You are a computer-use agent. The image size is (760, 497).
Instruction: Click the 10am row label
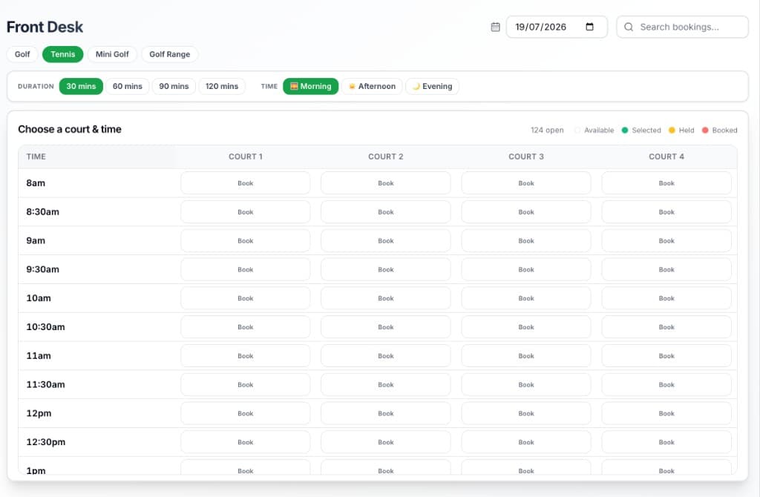39,298
